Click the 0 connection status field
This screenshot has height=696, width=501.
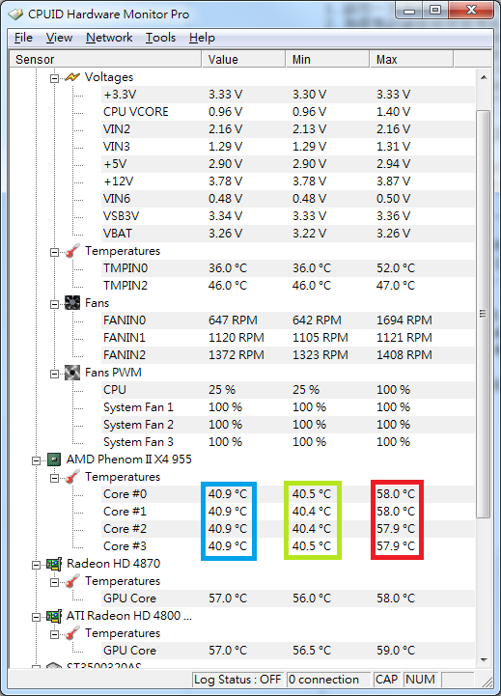point(328,680)
